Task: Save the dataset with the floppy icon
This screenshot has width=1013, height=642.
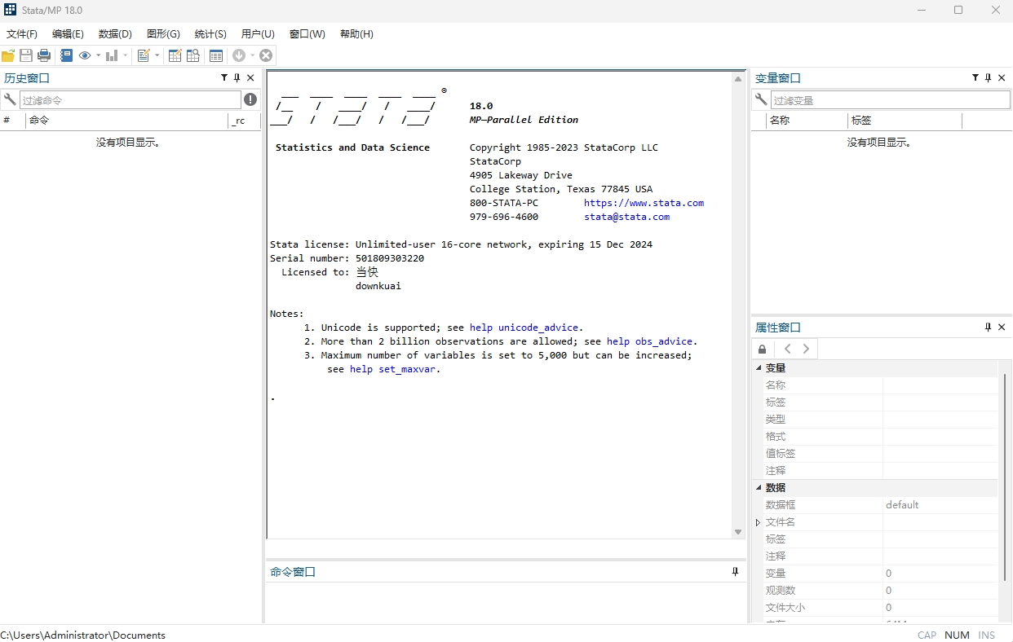Action: [26, 55]
